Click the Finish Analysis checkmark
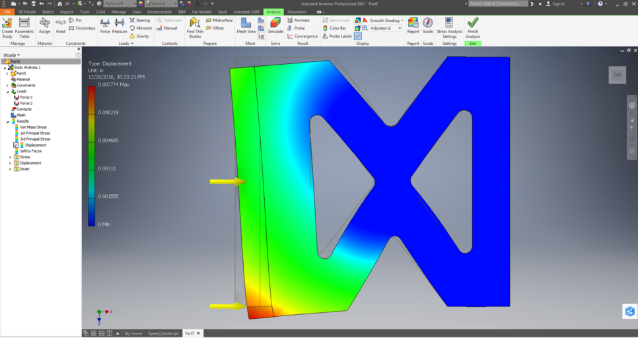Viewport: 638px width, 338px height. (x=473, y=26)
